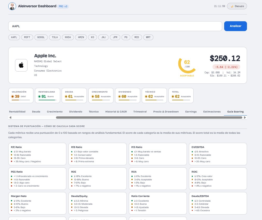Click the 21:11:59 clock text
Viewport: 262px width, 220px height.
(219, 6)
